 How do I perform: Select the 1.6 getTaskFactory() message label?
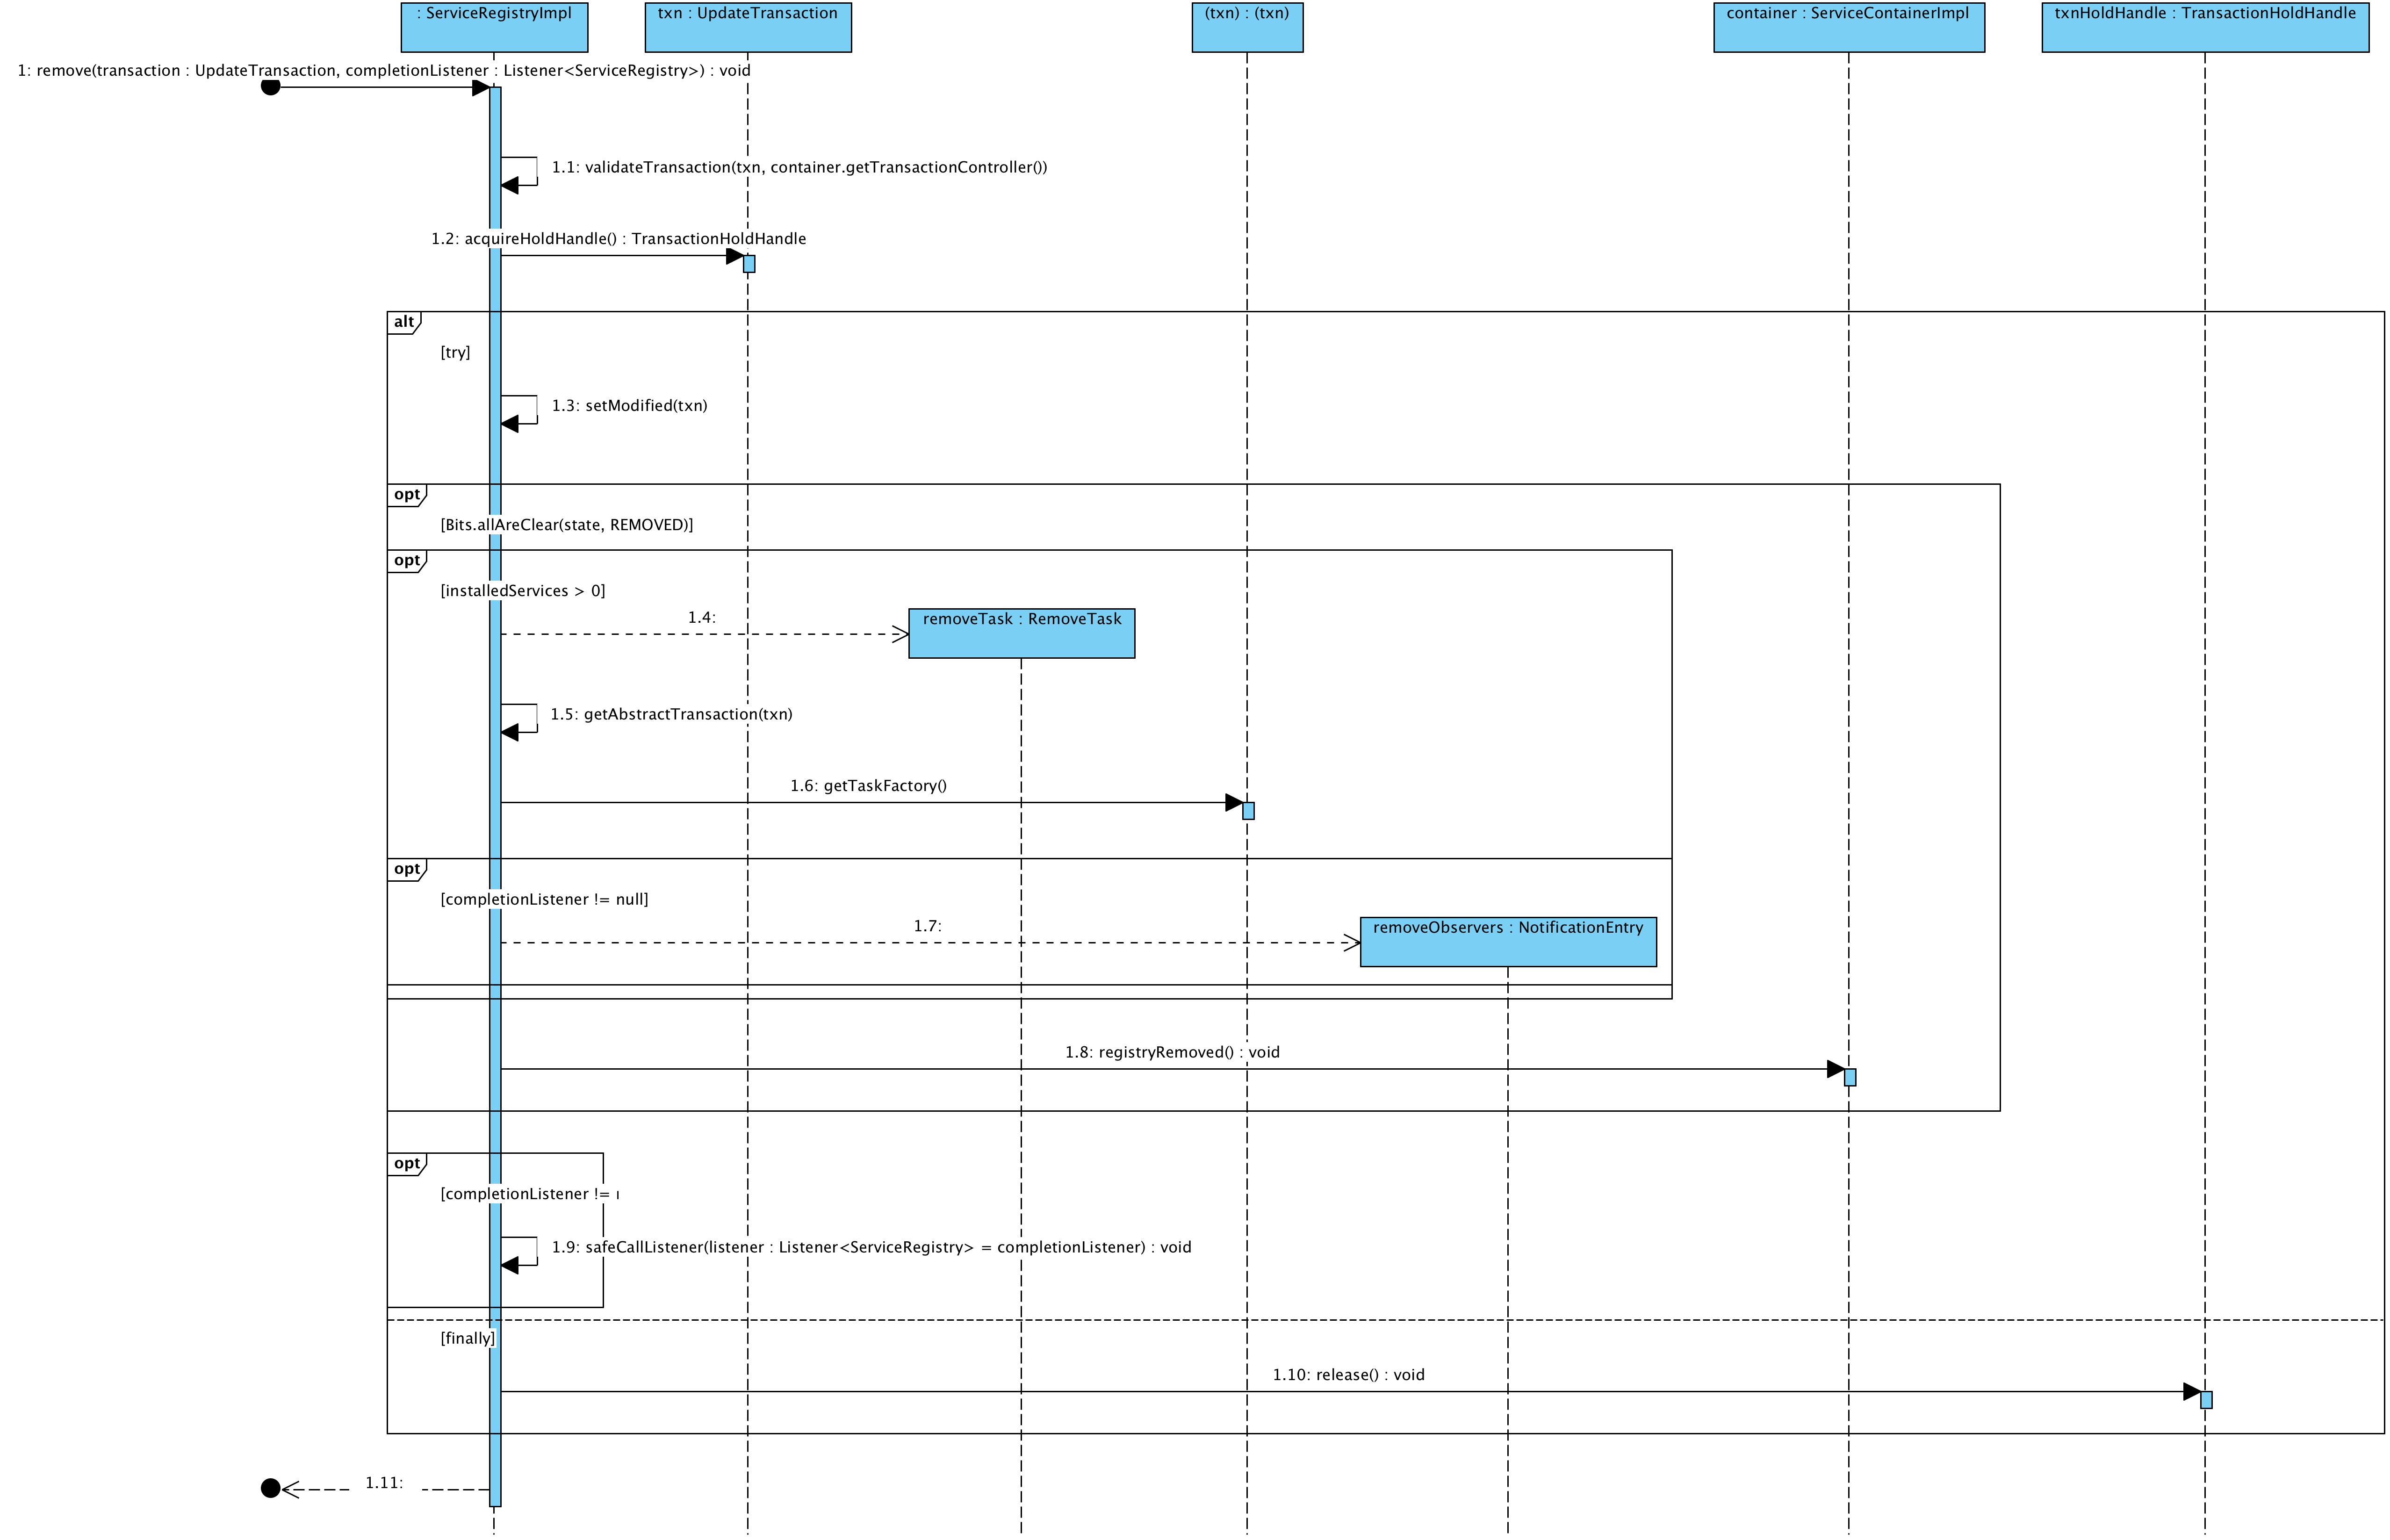tap(868, 786)
